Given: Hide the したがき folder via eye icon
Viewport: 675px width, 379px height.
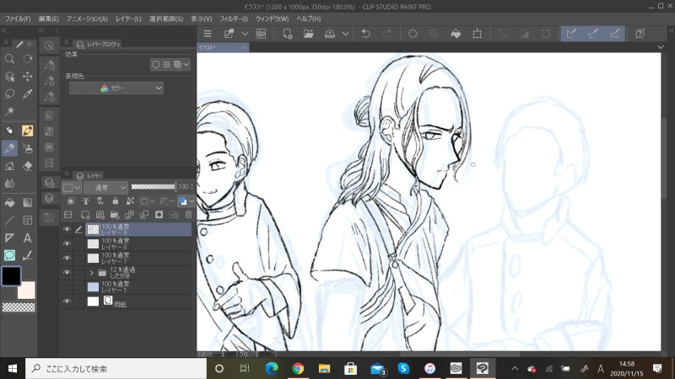Looking at the screenshot, I should (67, 272).
